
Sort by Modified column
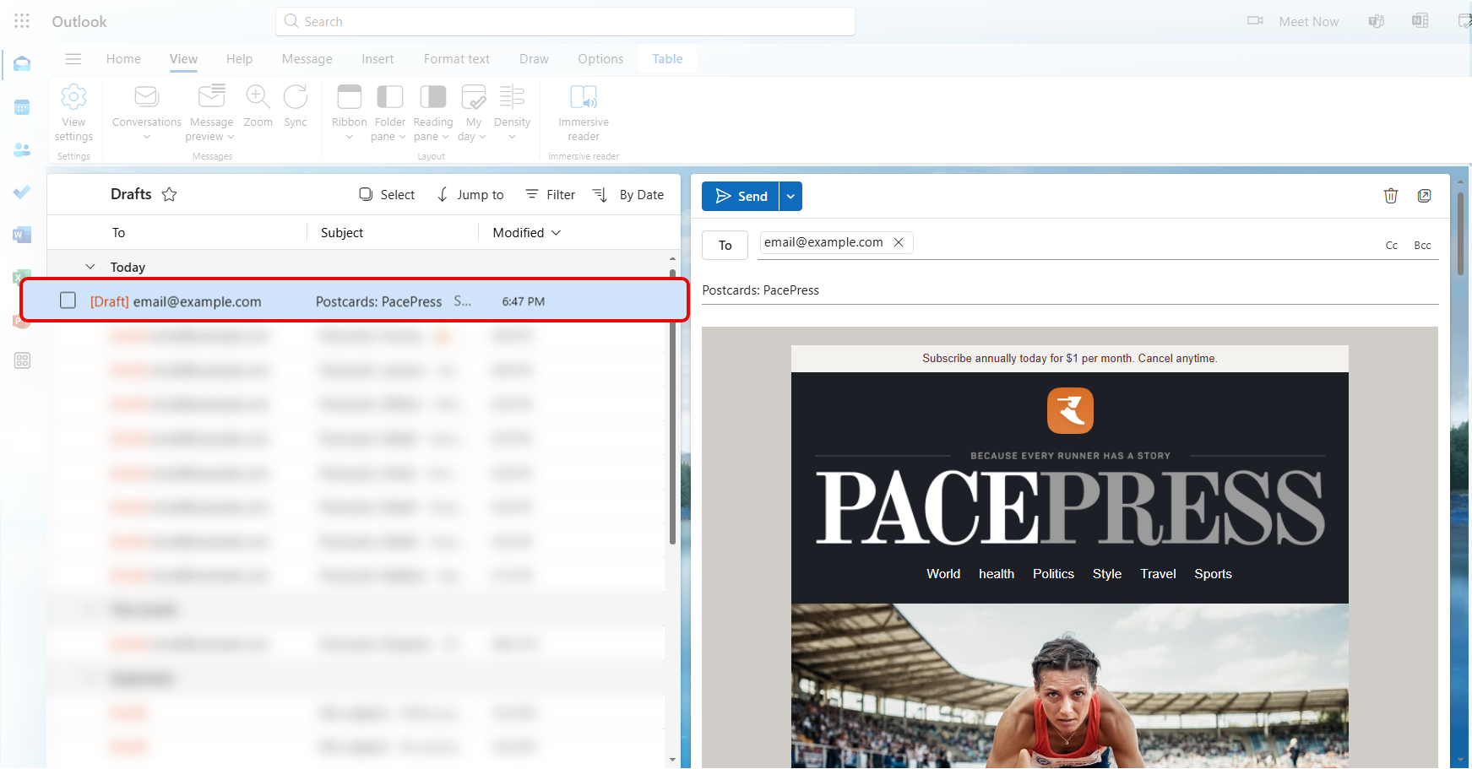pyautogui.click(x=527, y=233)
